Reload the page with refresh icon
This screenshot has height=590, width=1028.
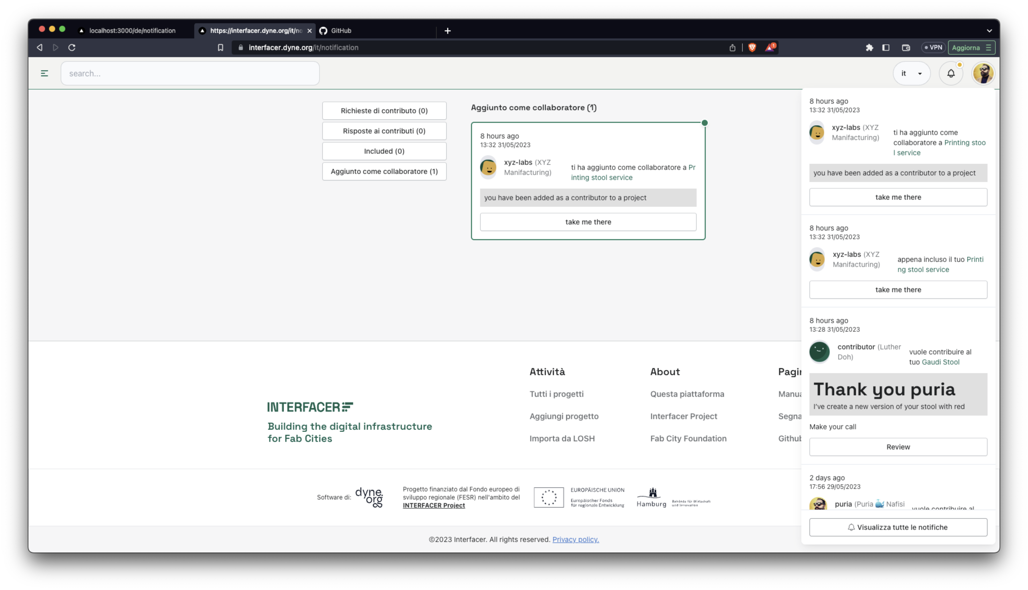click(x=72, y=48)
